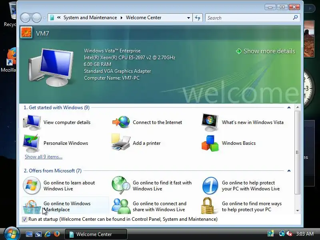The image size is (320, 240).
Task: Click the VM7 user account picture
Action: pos(26,33)
